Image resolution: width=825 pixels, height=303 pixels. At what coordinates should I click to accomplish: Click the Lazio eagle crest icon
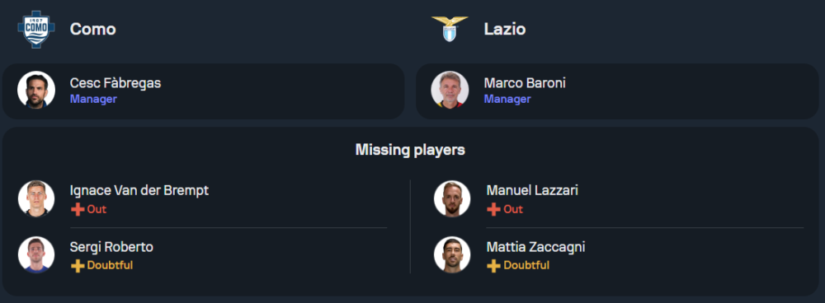point(450,29)
